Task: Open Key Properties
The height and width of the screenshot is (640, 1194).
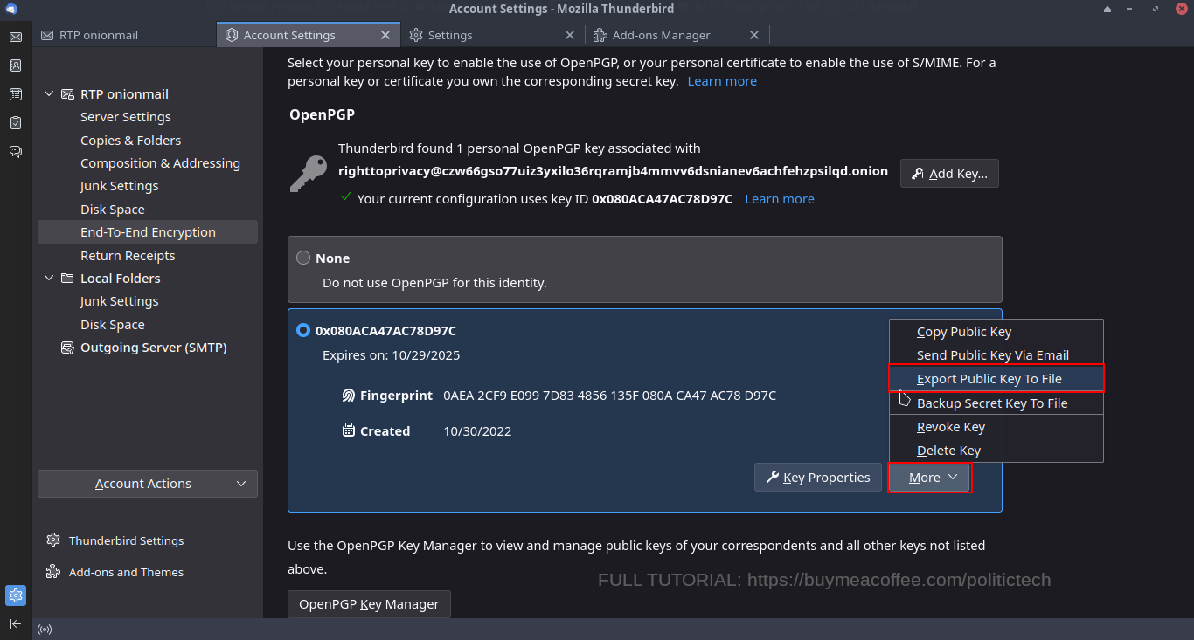Action: tap(818, 478)
